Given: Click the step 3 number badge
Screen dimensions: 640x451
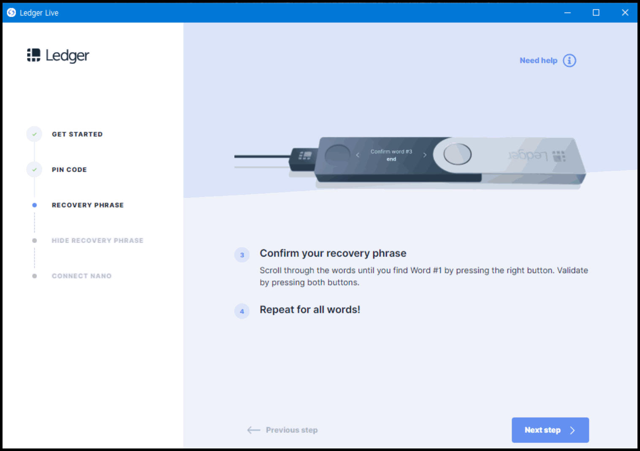Looking at the screenshot, I should click(x=242, y=255).
